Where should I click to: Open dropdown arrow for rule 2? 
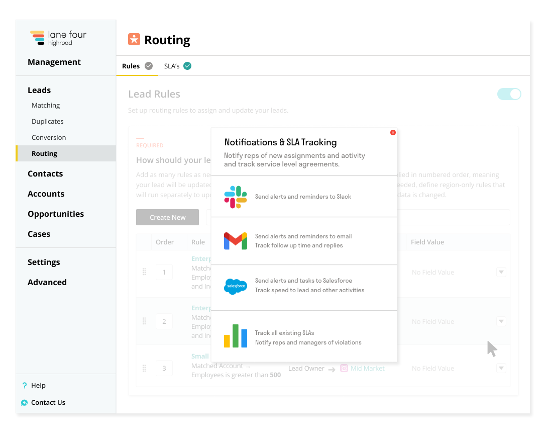[x=501, y=321]
